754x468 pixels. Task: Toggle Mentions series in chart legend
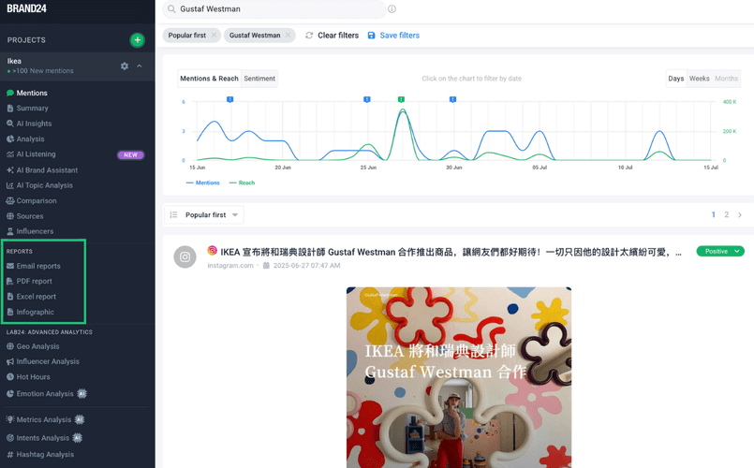coord(202,183)
